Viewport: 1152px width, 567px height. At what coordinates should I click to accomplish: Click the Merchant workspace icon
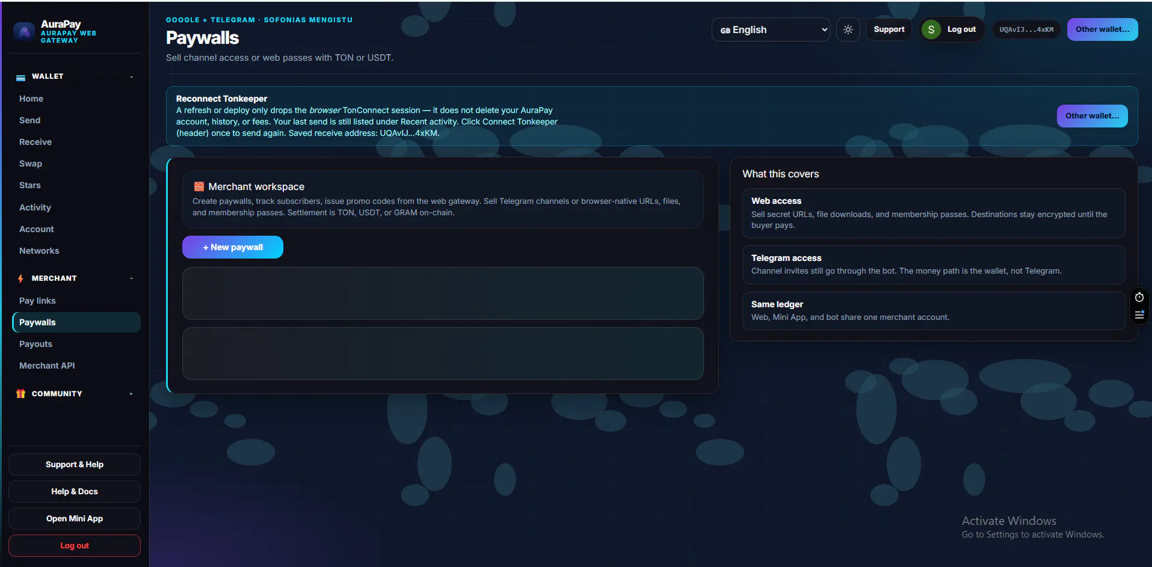tap(199, 186)
